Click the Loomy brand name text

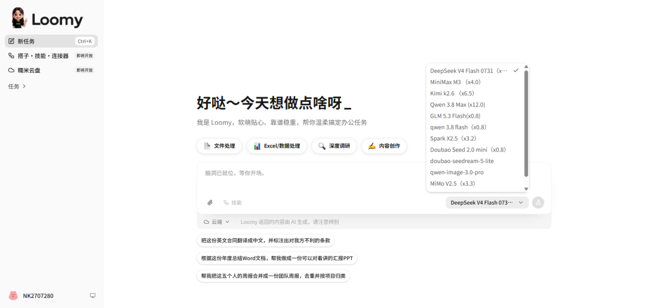57,20
